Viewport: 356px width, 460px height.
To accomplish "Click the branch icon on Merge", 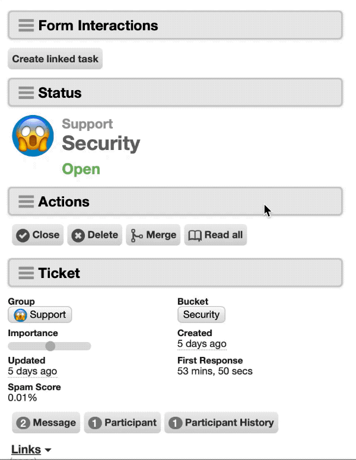I will [x=136, y=235].
